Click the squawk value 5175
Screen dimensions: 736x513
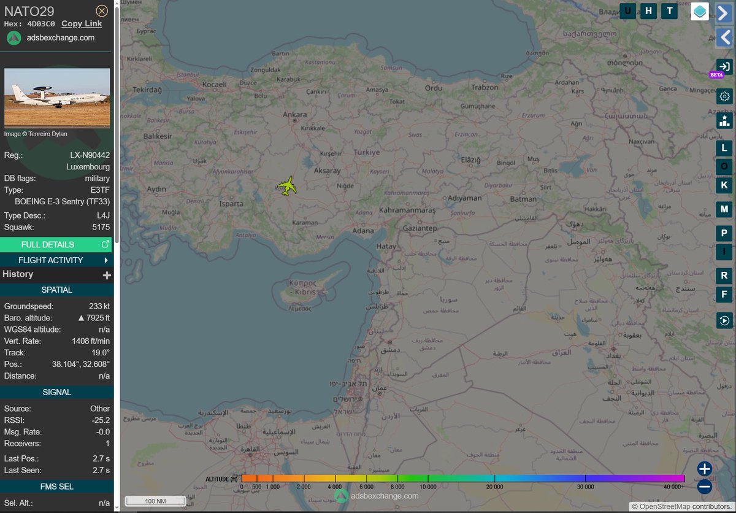100,227
